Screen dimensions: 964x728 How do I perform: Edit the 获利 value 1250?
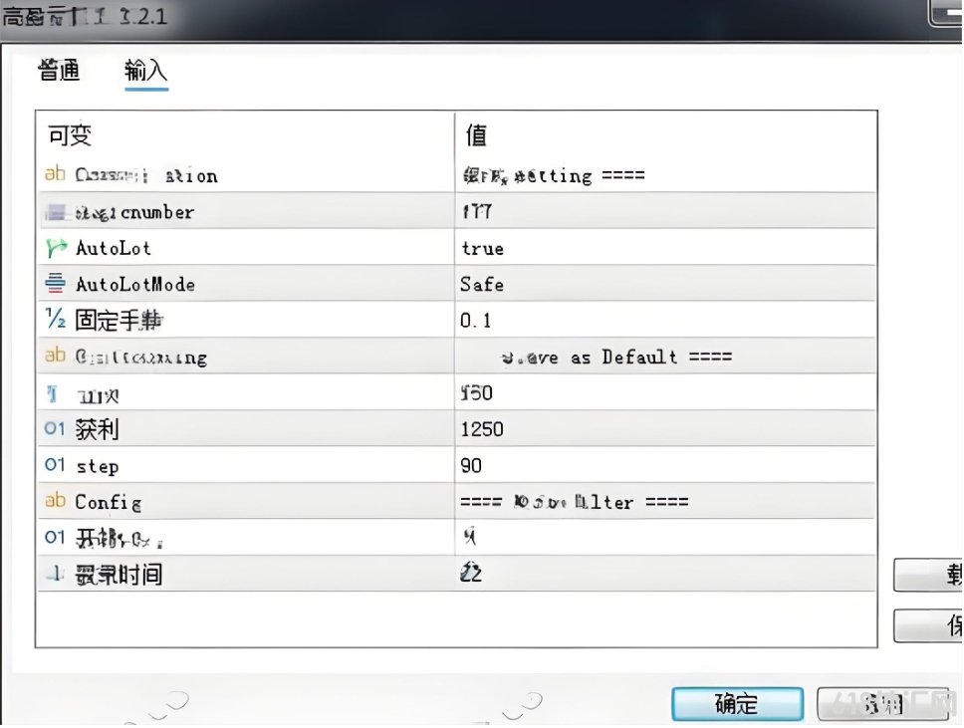coord(665,428)
